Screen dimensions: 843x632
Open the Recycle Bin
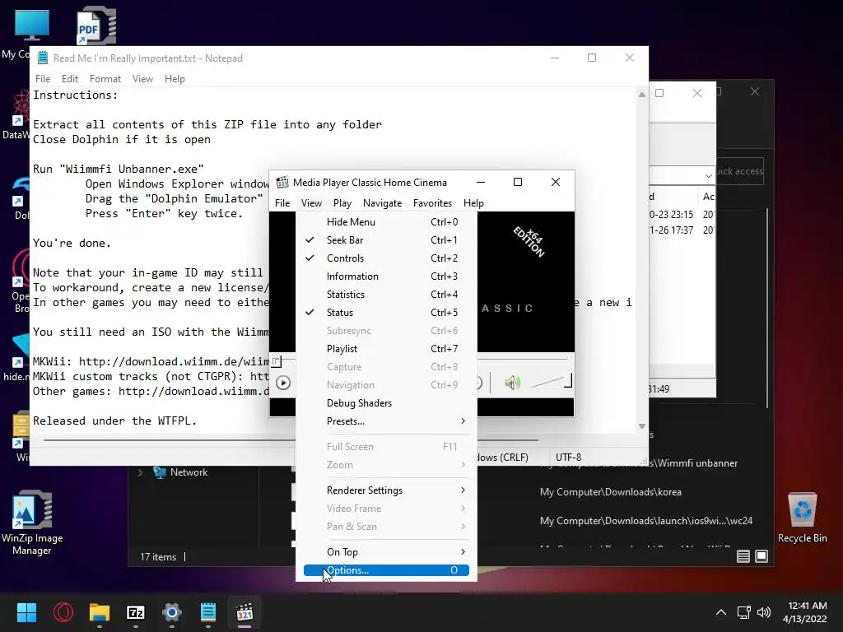(802, 518)
